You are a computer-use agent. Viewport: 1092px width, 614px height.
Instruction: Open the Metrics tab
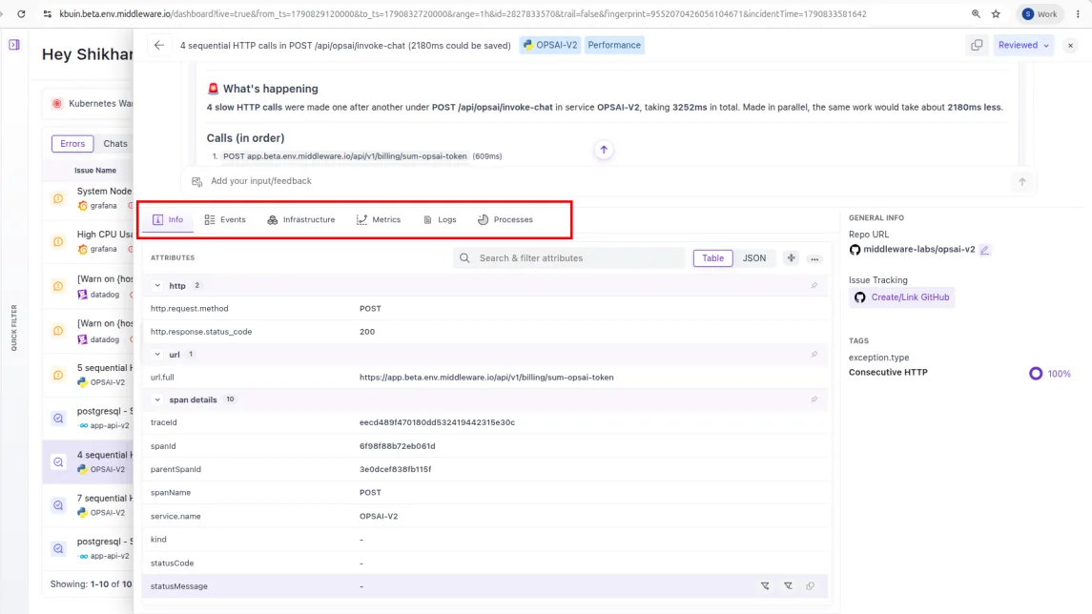pos(379,219)
